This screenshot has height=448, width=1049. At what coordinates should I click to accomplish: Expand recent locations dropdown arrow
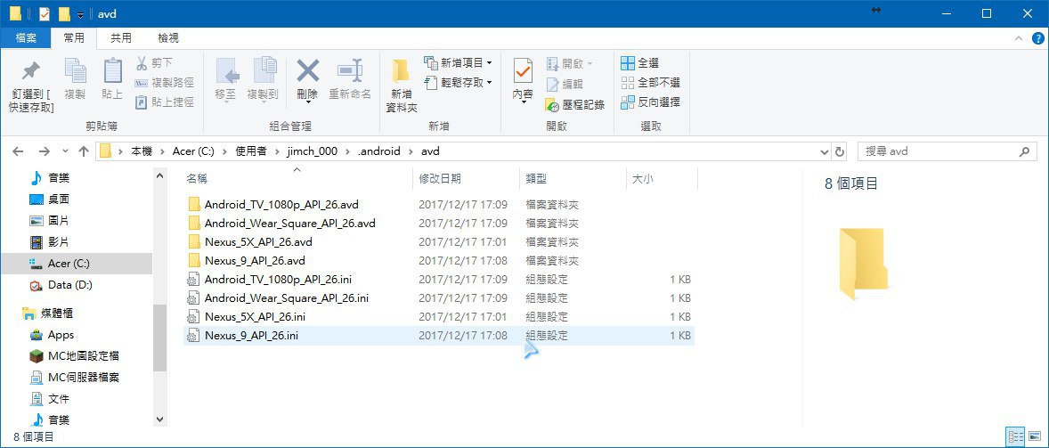coord(65,151)
